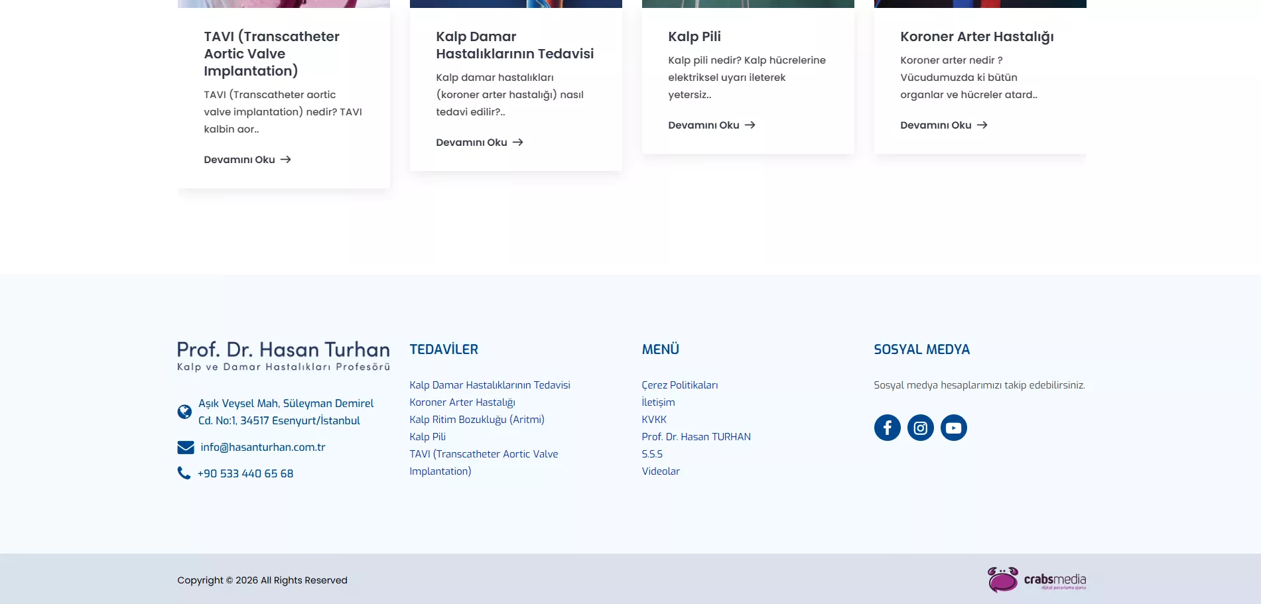The image size is (1261, 604).
Task: Click the envelope email icon
Action: pyautogui.click(x=185, y=448)
